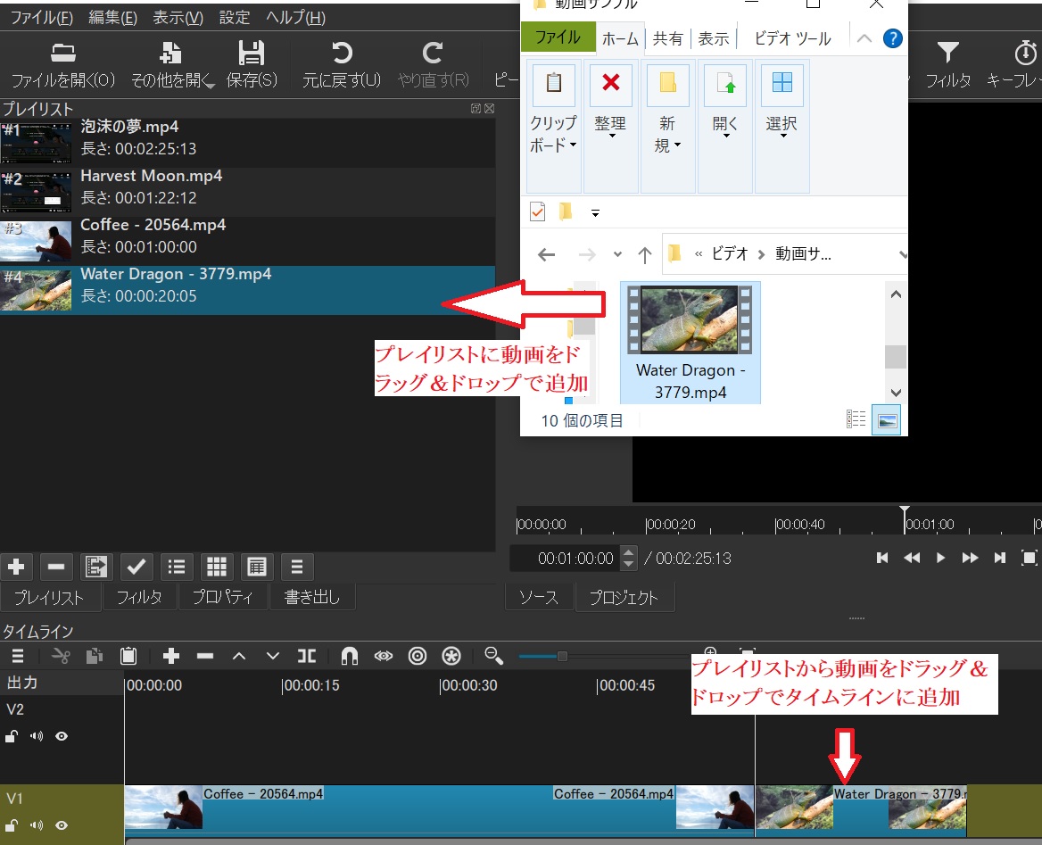The width and height of the screenshot is (1042, 845).
Task: Click the Explorer back arrow button
Action: (x=546, y=254)
